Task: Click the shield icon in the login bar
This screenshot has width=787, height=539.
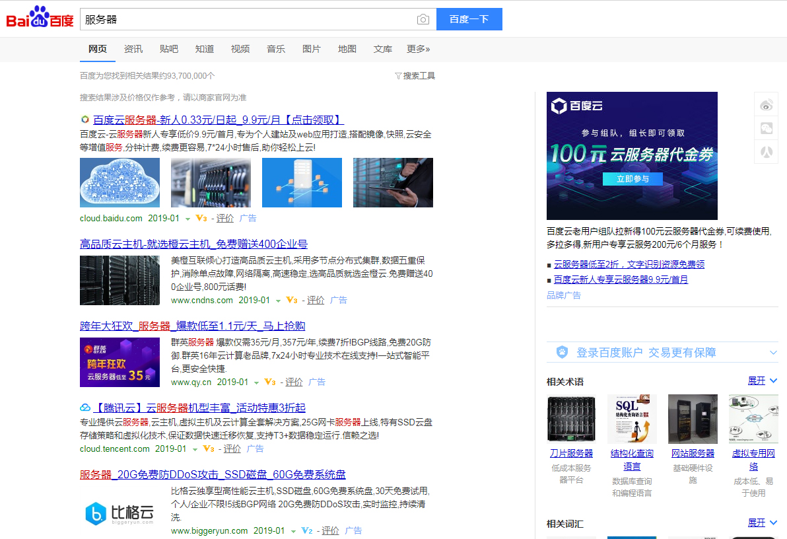Action: 562,352
